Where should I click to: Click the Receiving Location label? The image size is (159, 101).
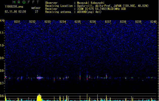click(59, 6)
